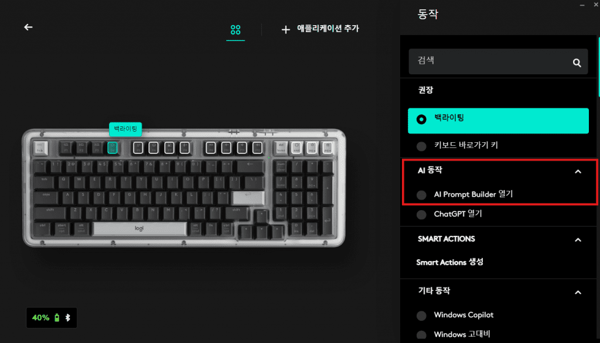
Task: Click the plus icon to add application
Action: (285, 29)
